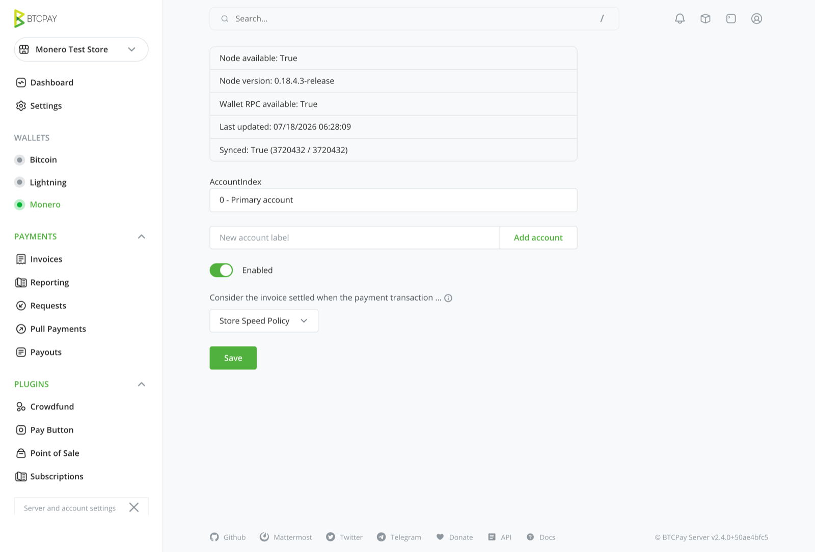Click the BTCPay logo

pos(35,19)
